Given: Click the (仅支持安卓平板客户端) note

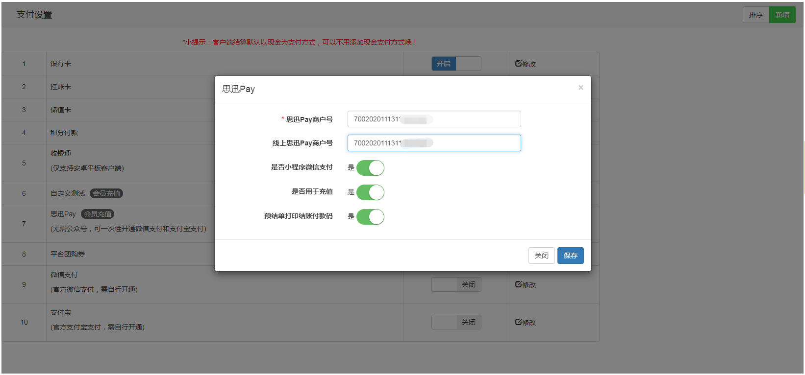Looking at the screenshot, I should pos(87,168).
